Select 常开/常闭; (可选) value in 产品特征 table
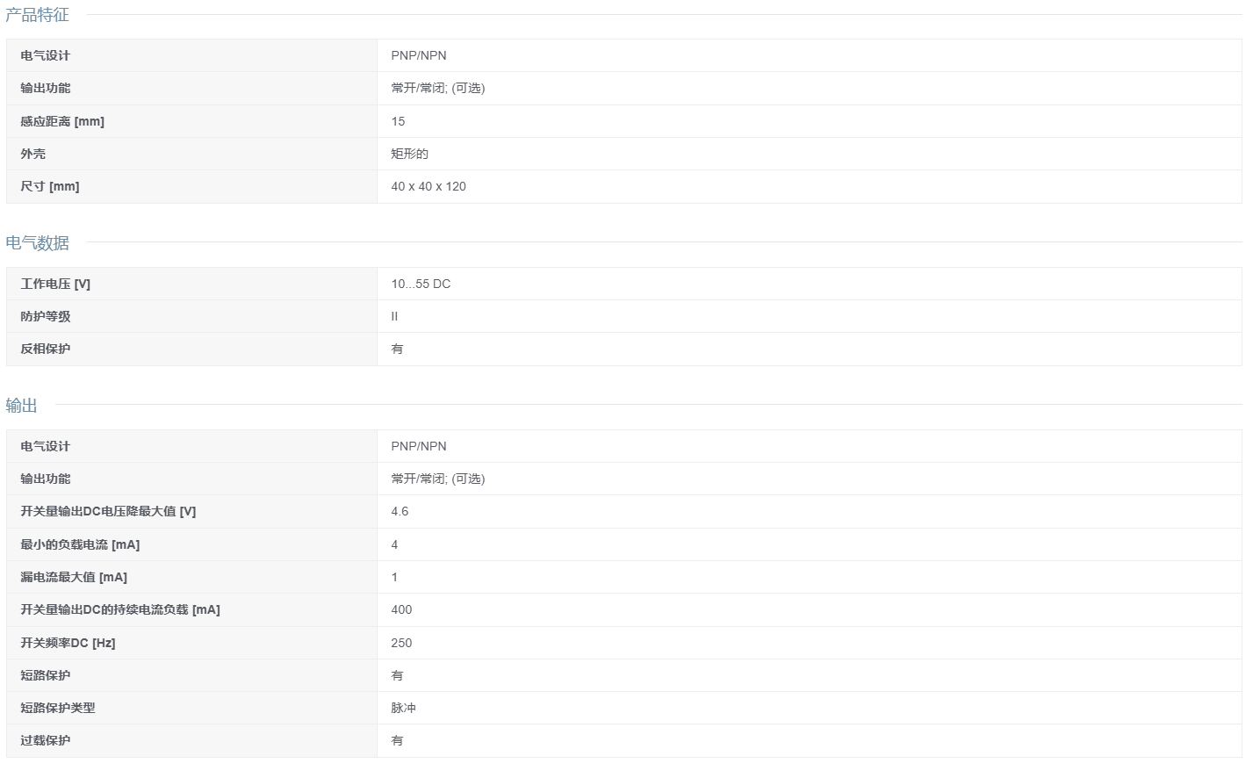The height and width of the screenshot is (778, 1253). pyautogui.click(x=438, y=88)
